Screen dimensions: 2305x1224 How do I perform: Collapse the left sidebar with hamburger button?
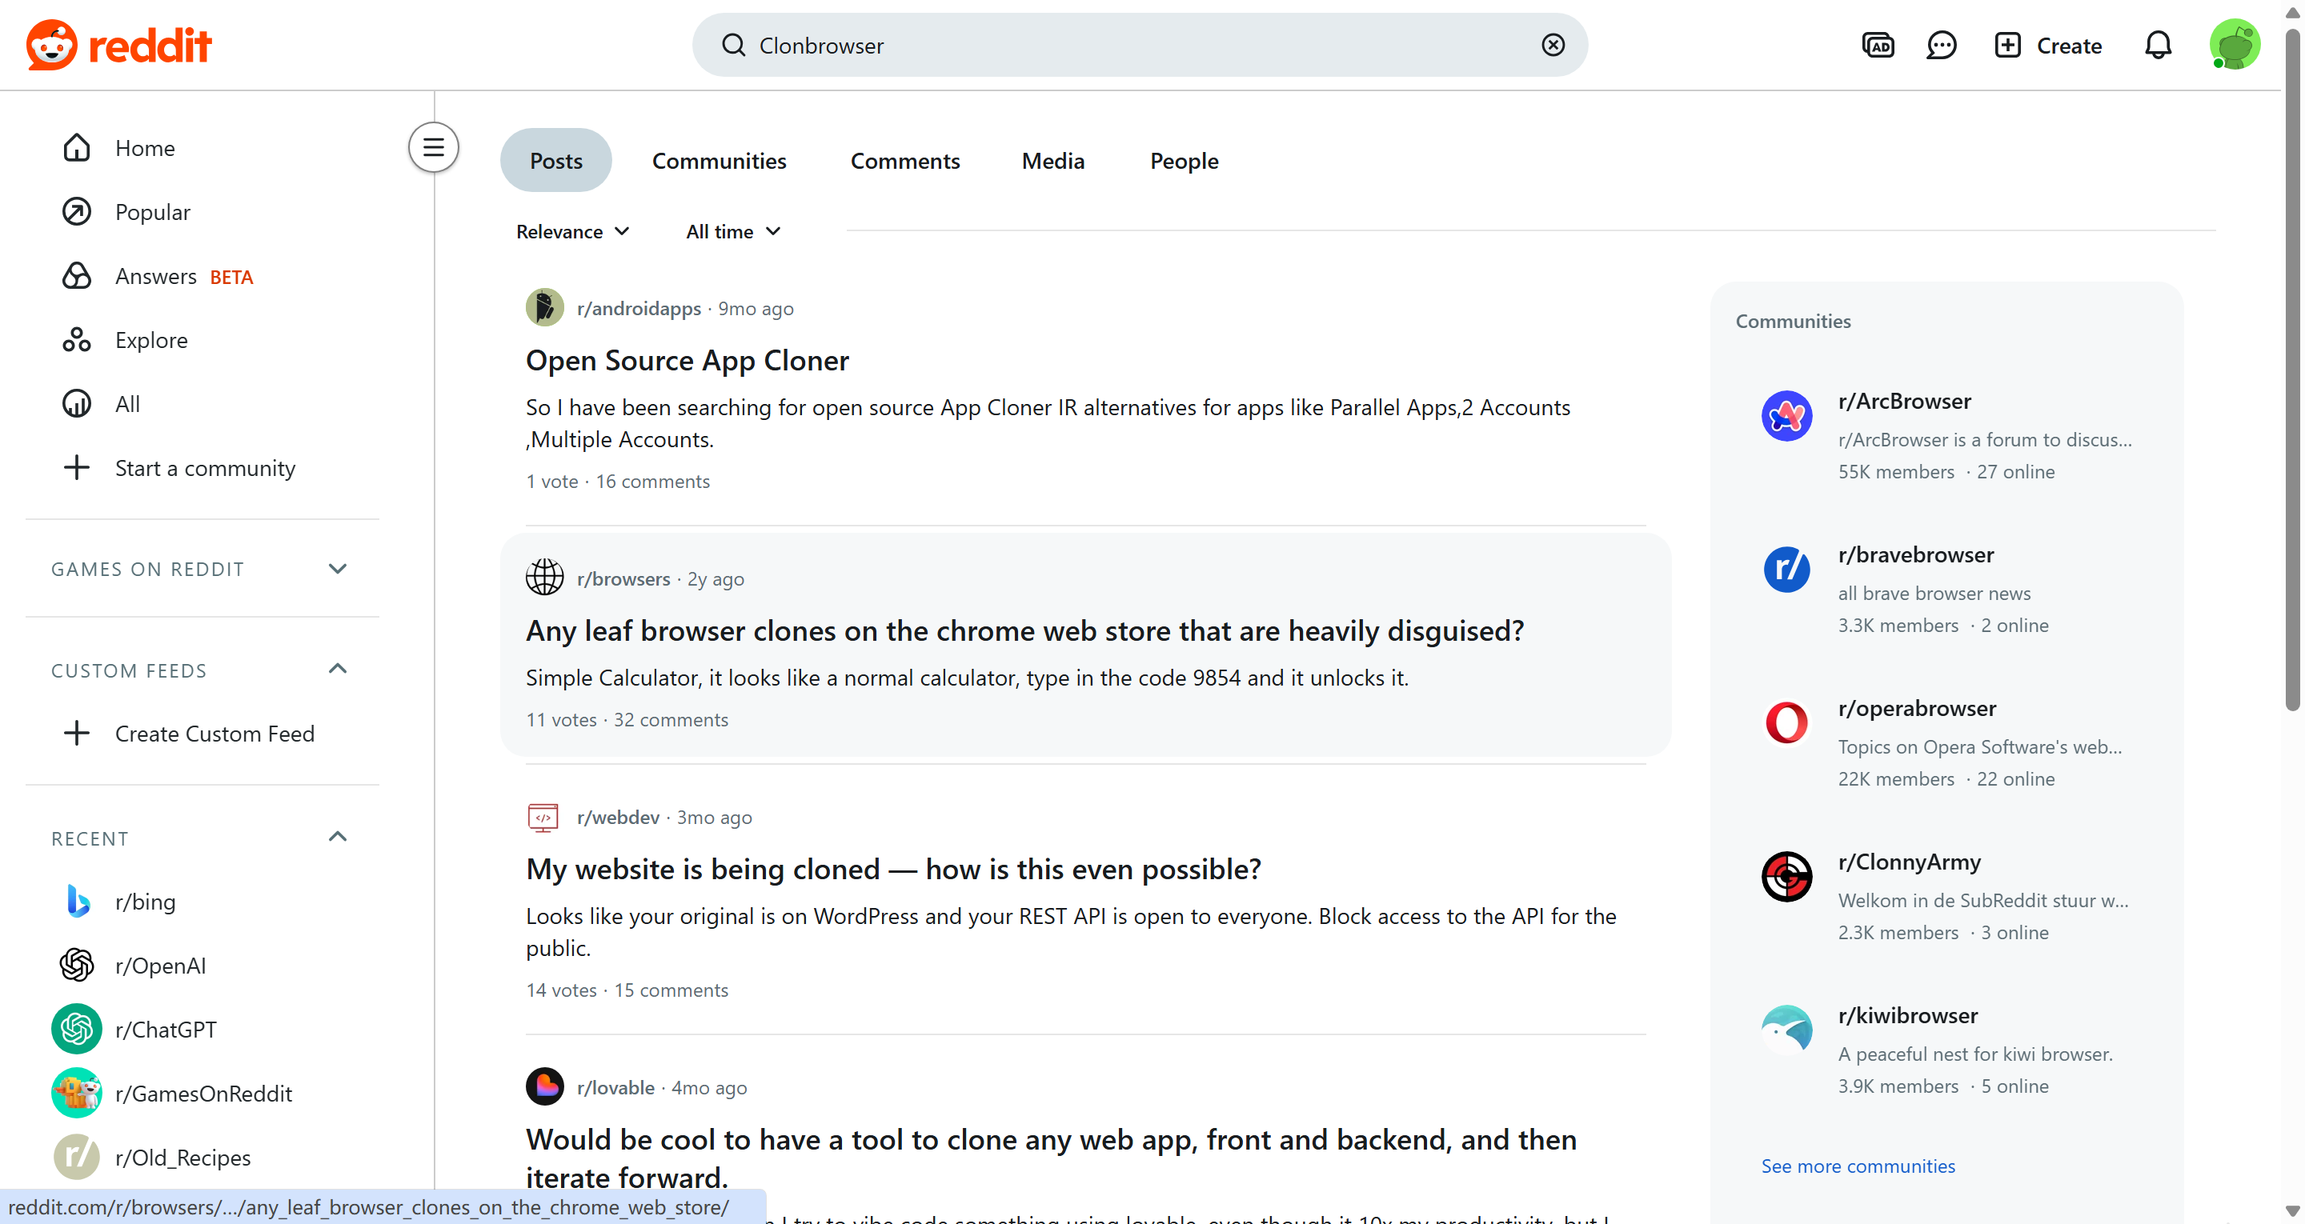coord(433,146)
